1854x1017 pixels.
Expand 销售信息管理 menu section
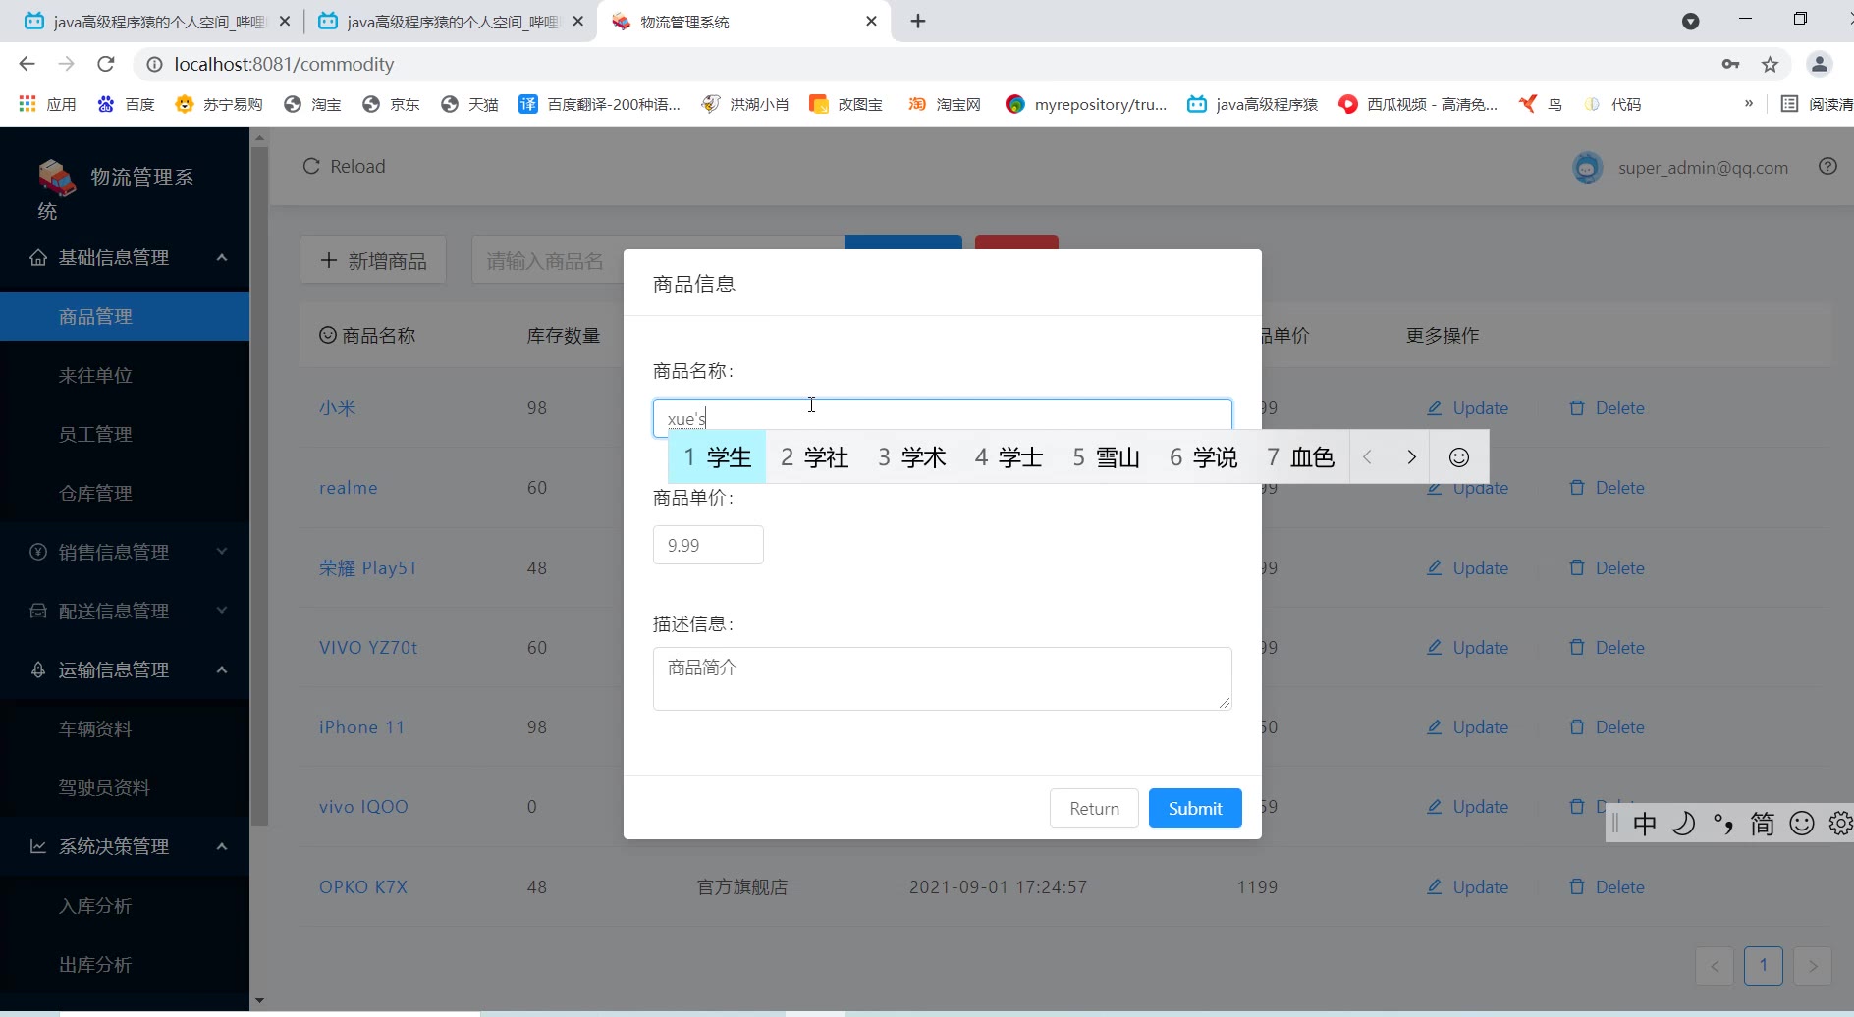click(125, 552)
